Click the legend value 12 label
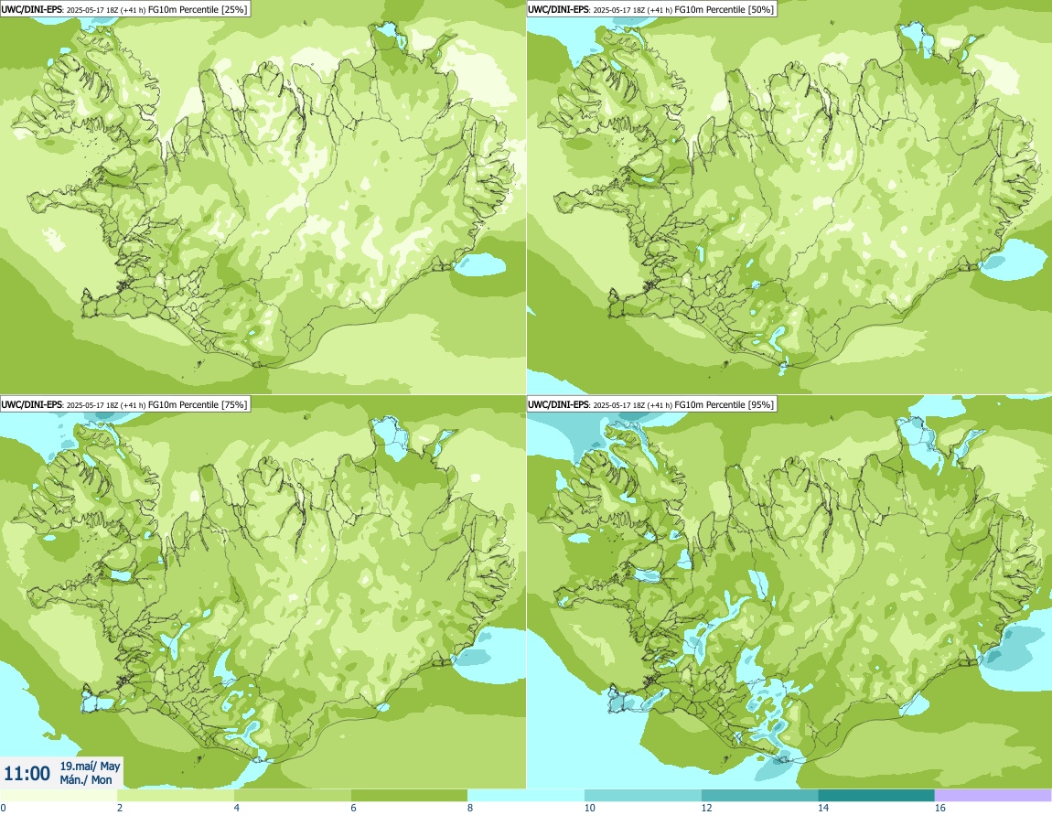This screenshot has height=815, width=1052. point(706,808)
